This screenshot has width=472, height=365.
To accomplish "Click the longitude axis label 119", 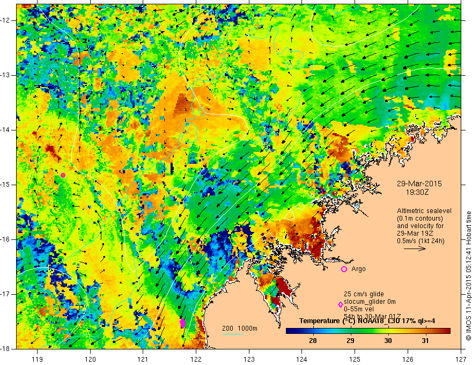I will coord(38,360).
